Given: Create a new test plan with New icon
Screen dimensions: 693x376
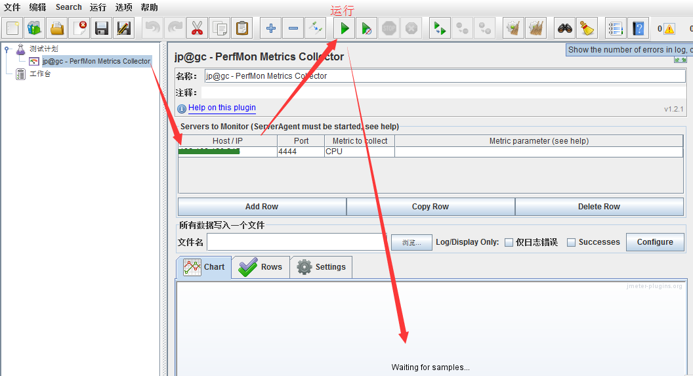Looking at the screenshot, I should click(13, 28).
